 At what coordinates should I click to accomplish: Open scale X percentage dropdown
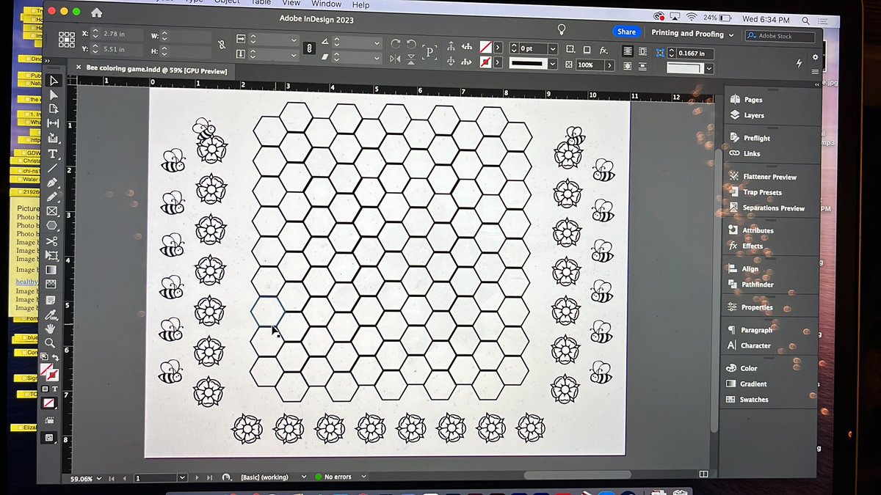294,40
